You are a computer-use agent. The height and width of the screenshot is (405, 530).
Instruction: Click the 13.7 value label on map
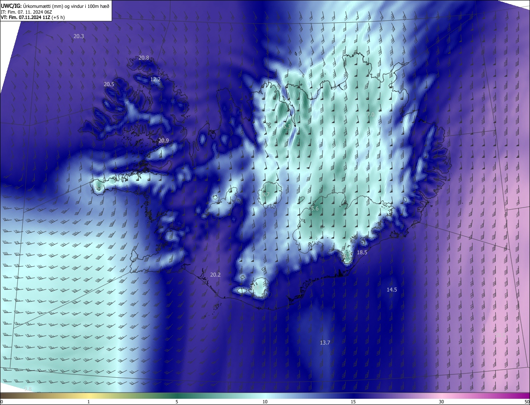coord(325,343)
